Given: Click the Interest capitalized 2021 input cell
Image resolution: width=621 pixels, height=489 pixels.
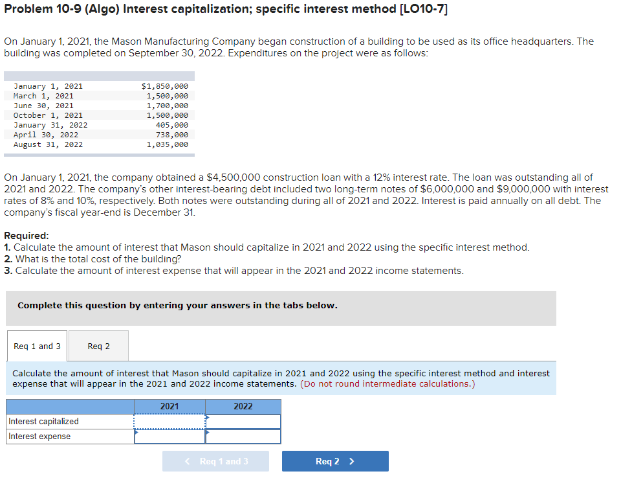Looking at the screenshot, I should [169, 421].
